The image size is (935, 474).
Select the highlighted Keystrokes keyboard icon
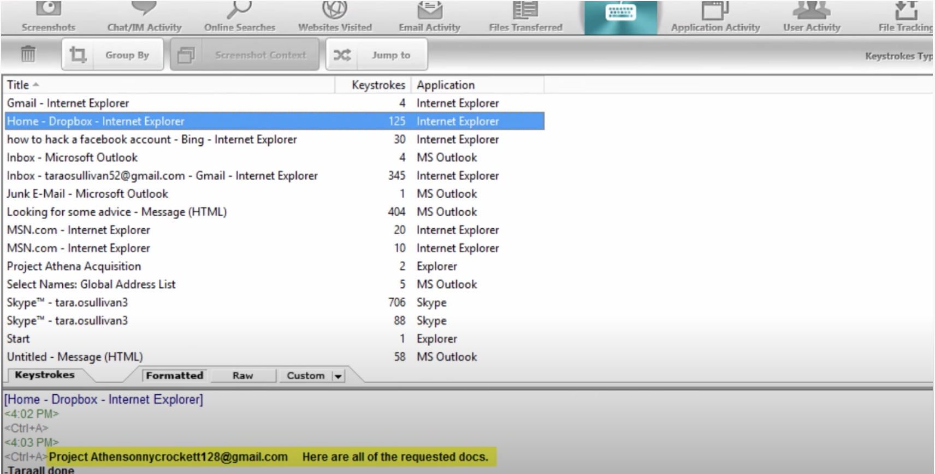click(x=621, y=12)
